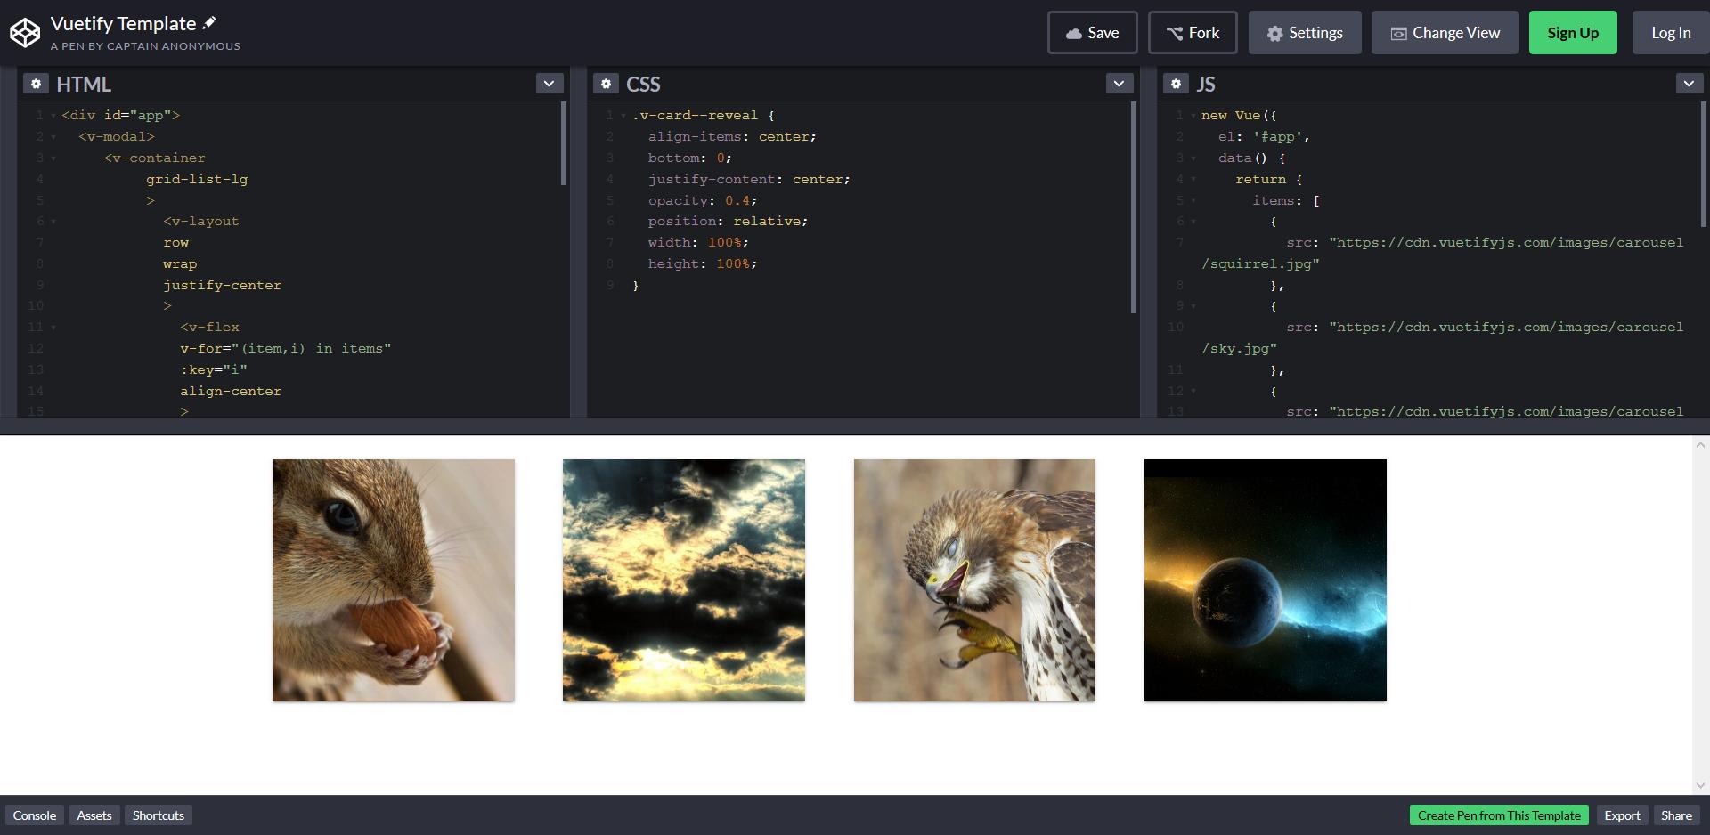
Task: Click the squirrel image in the preview
Action: 393,580
